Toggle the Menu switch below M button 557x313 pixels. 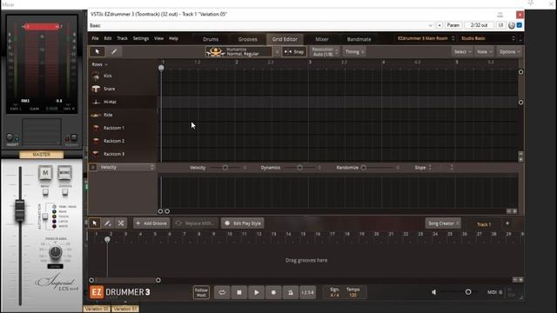tap(45, 192)
